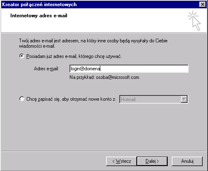Click inside the Adres e-mail text field
Viewport: 208px width, 171px height.
pos(129,69)
